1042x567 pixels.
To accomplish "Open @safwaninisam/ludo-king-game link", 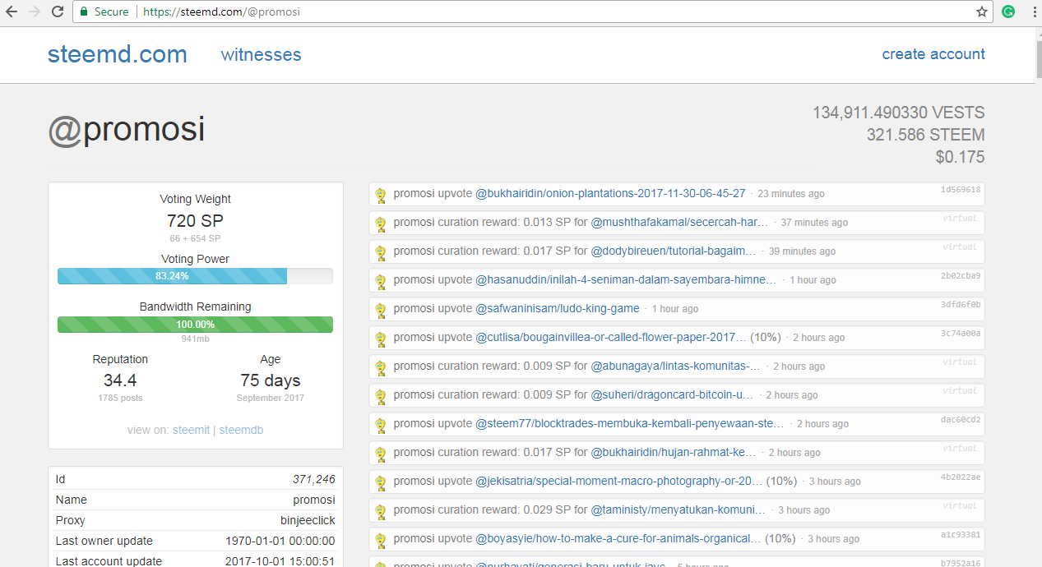I will pos(558,308).
